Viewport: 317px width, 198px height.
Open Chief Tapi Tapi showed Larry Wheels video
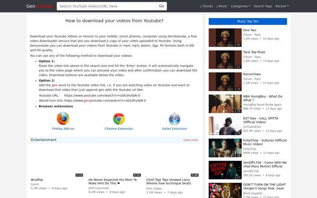click(x=168, y=181)
